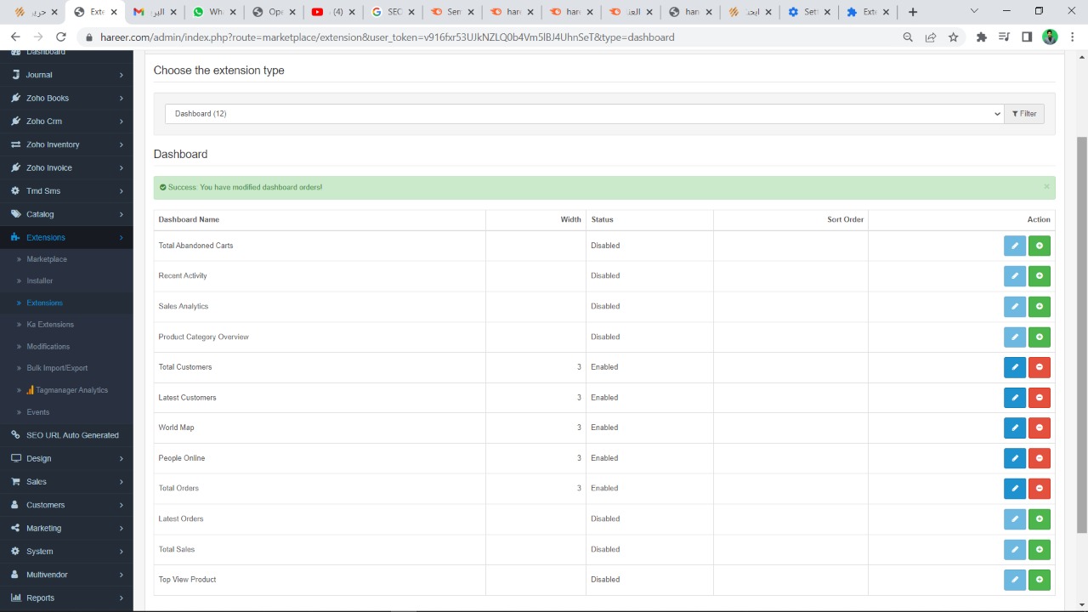Edit the Total Customers extension
Viewport: 1088px width, 612px height.
click(1015, 367)
